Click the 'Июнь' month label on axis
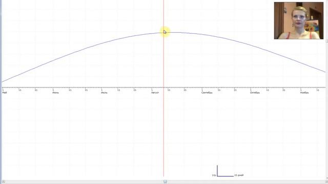This screenshot has height=184, width=328. pos(55,93)
